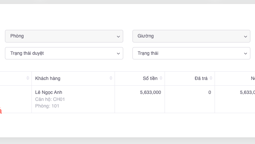The width and height of the screenshot is (255, 144).
Task: Expand the Trạng thái duyệt dropdown
Action: tap(64, 53)
